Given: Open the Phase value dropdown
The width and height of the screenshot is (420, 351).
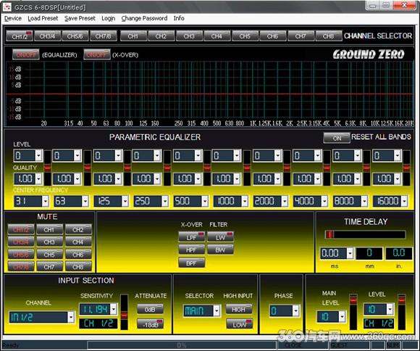Looking at the screenshot, I should (x=295, y=310).
